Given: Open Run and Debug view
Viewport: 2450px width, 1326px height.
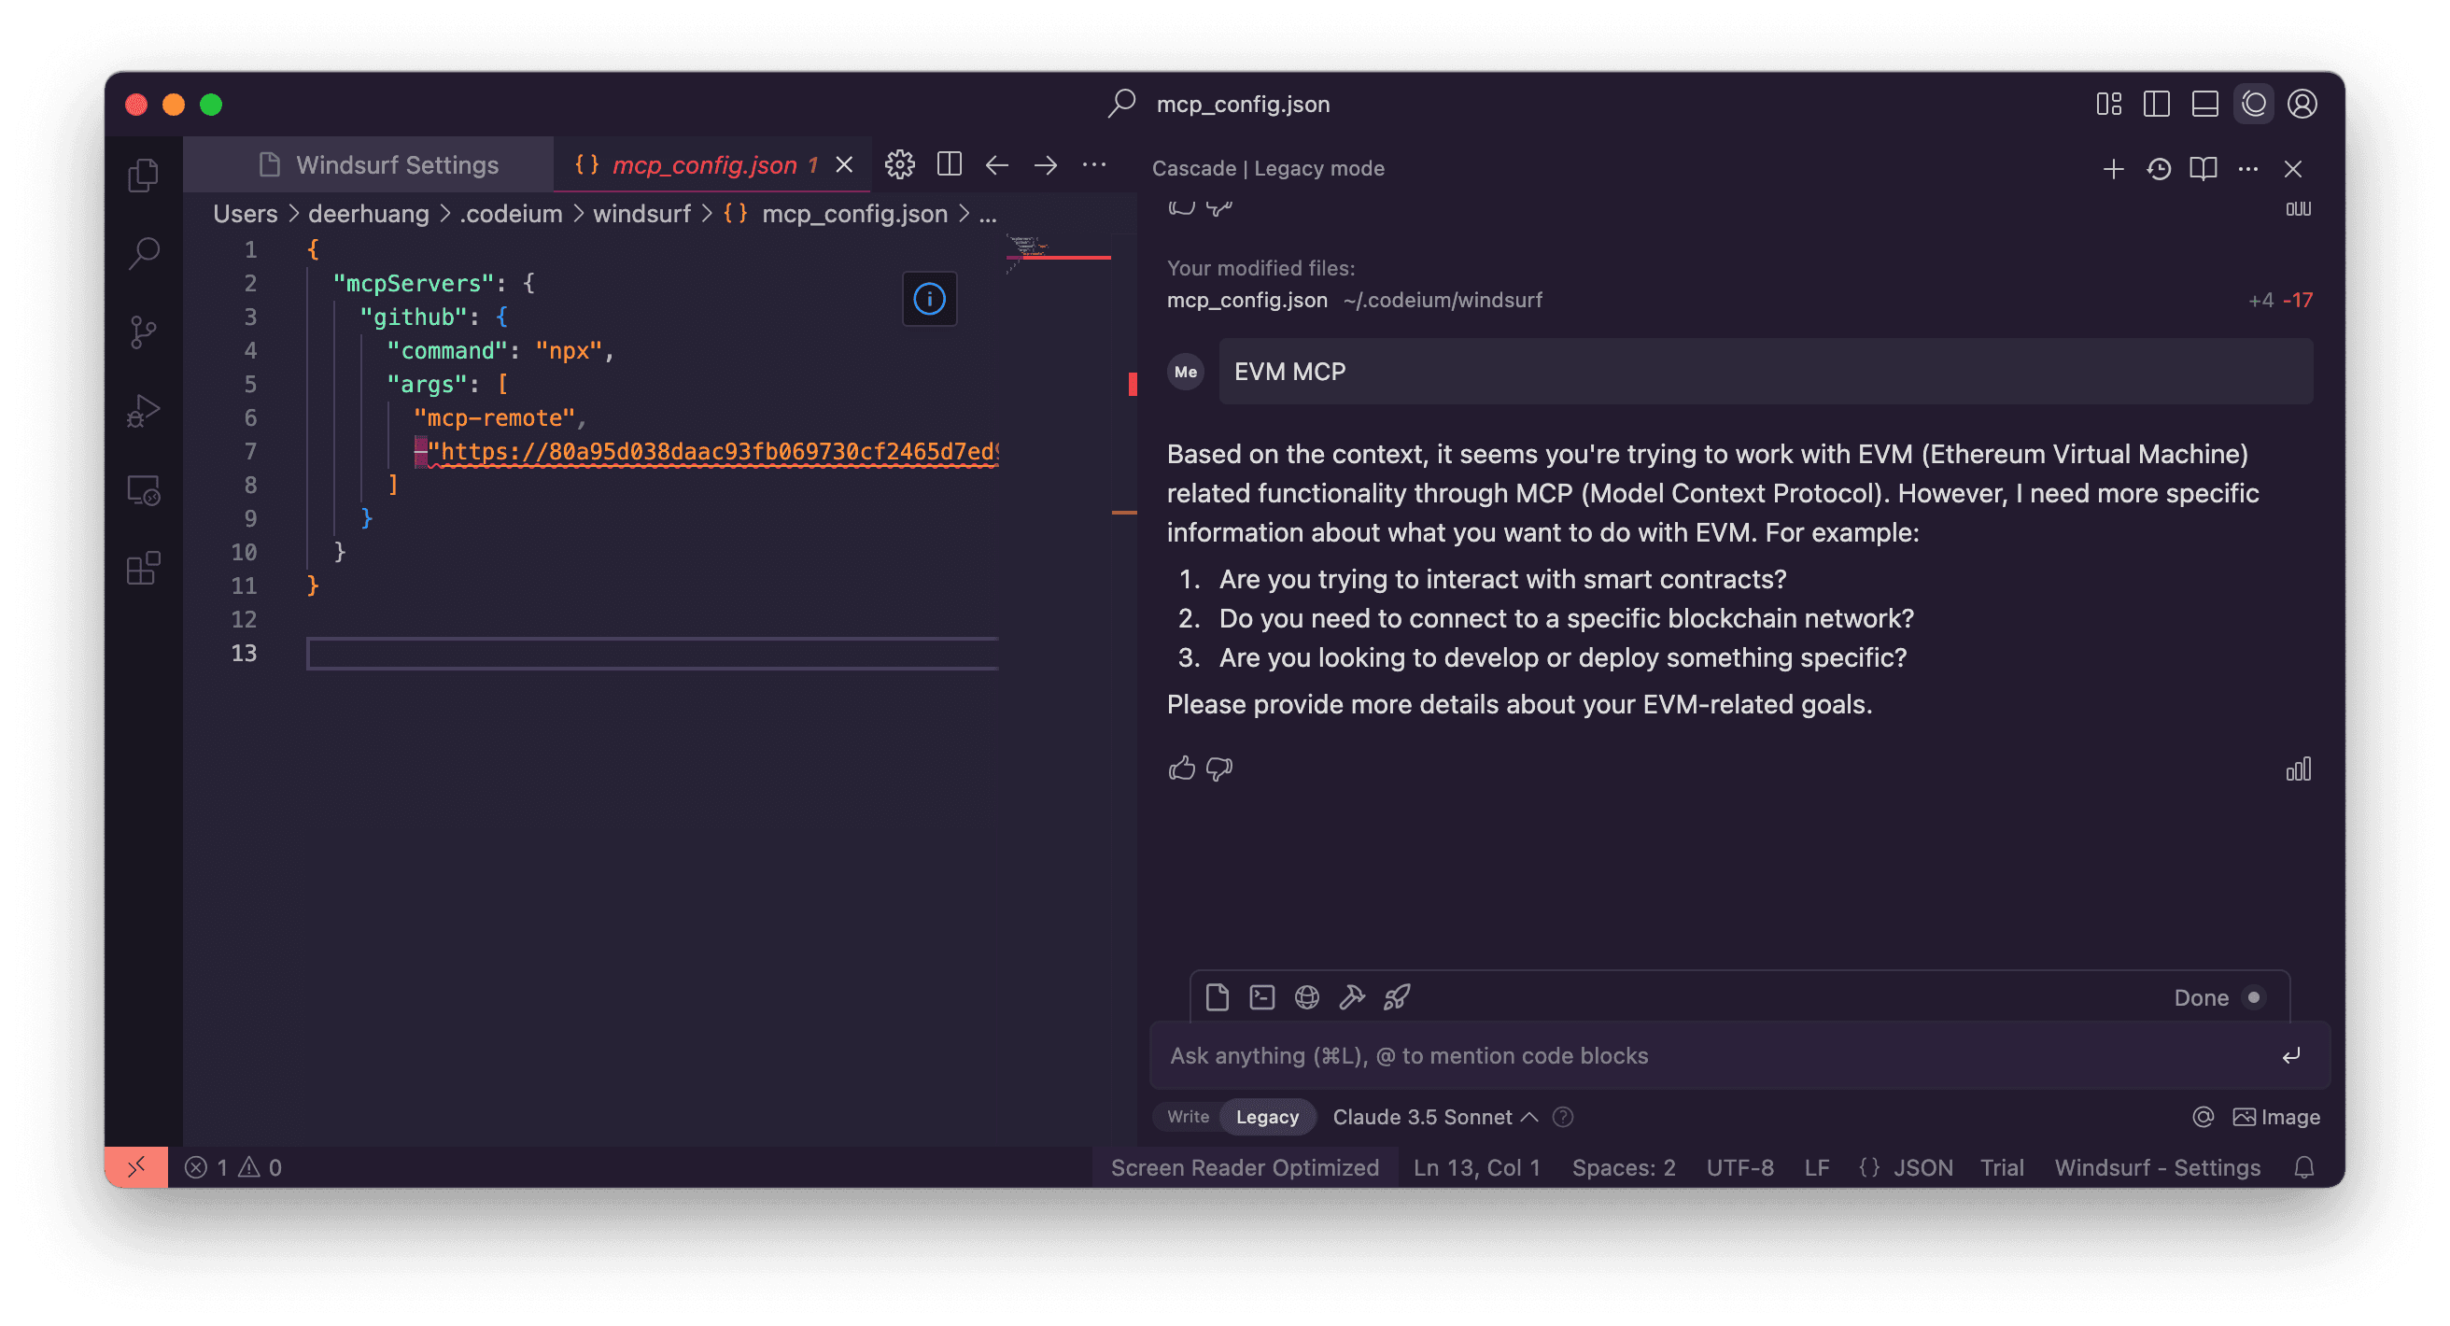Looking at the screenshot, I should pyautogui.click(x=144, y=411).
